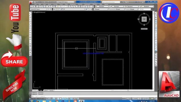
Task: Open the linetype ByLayer dropdown
Action: [117, 9]
